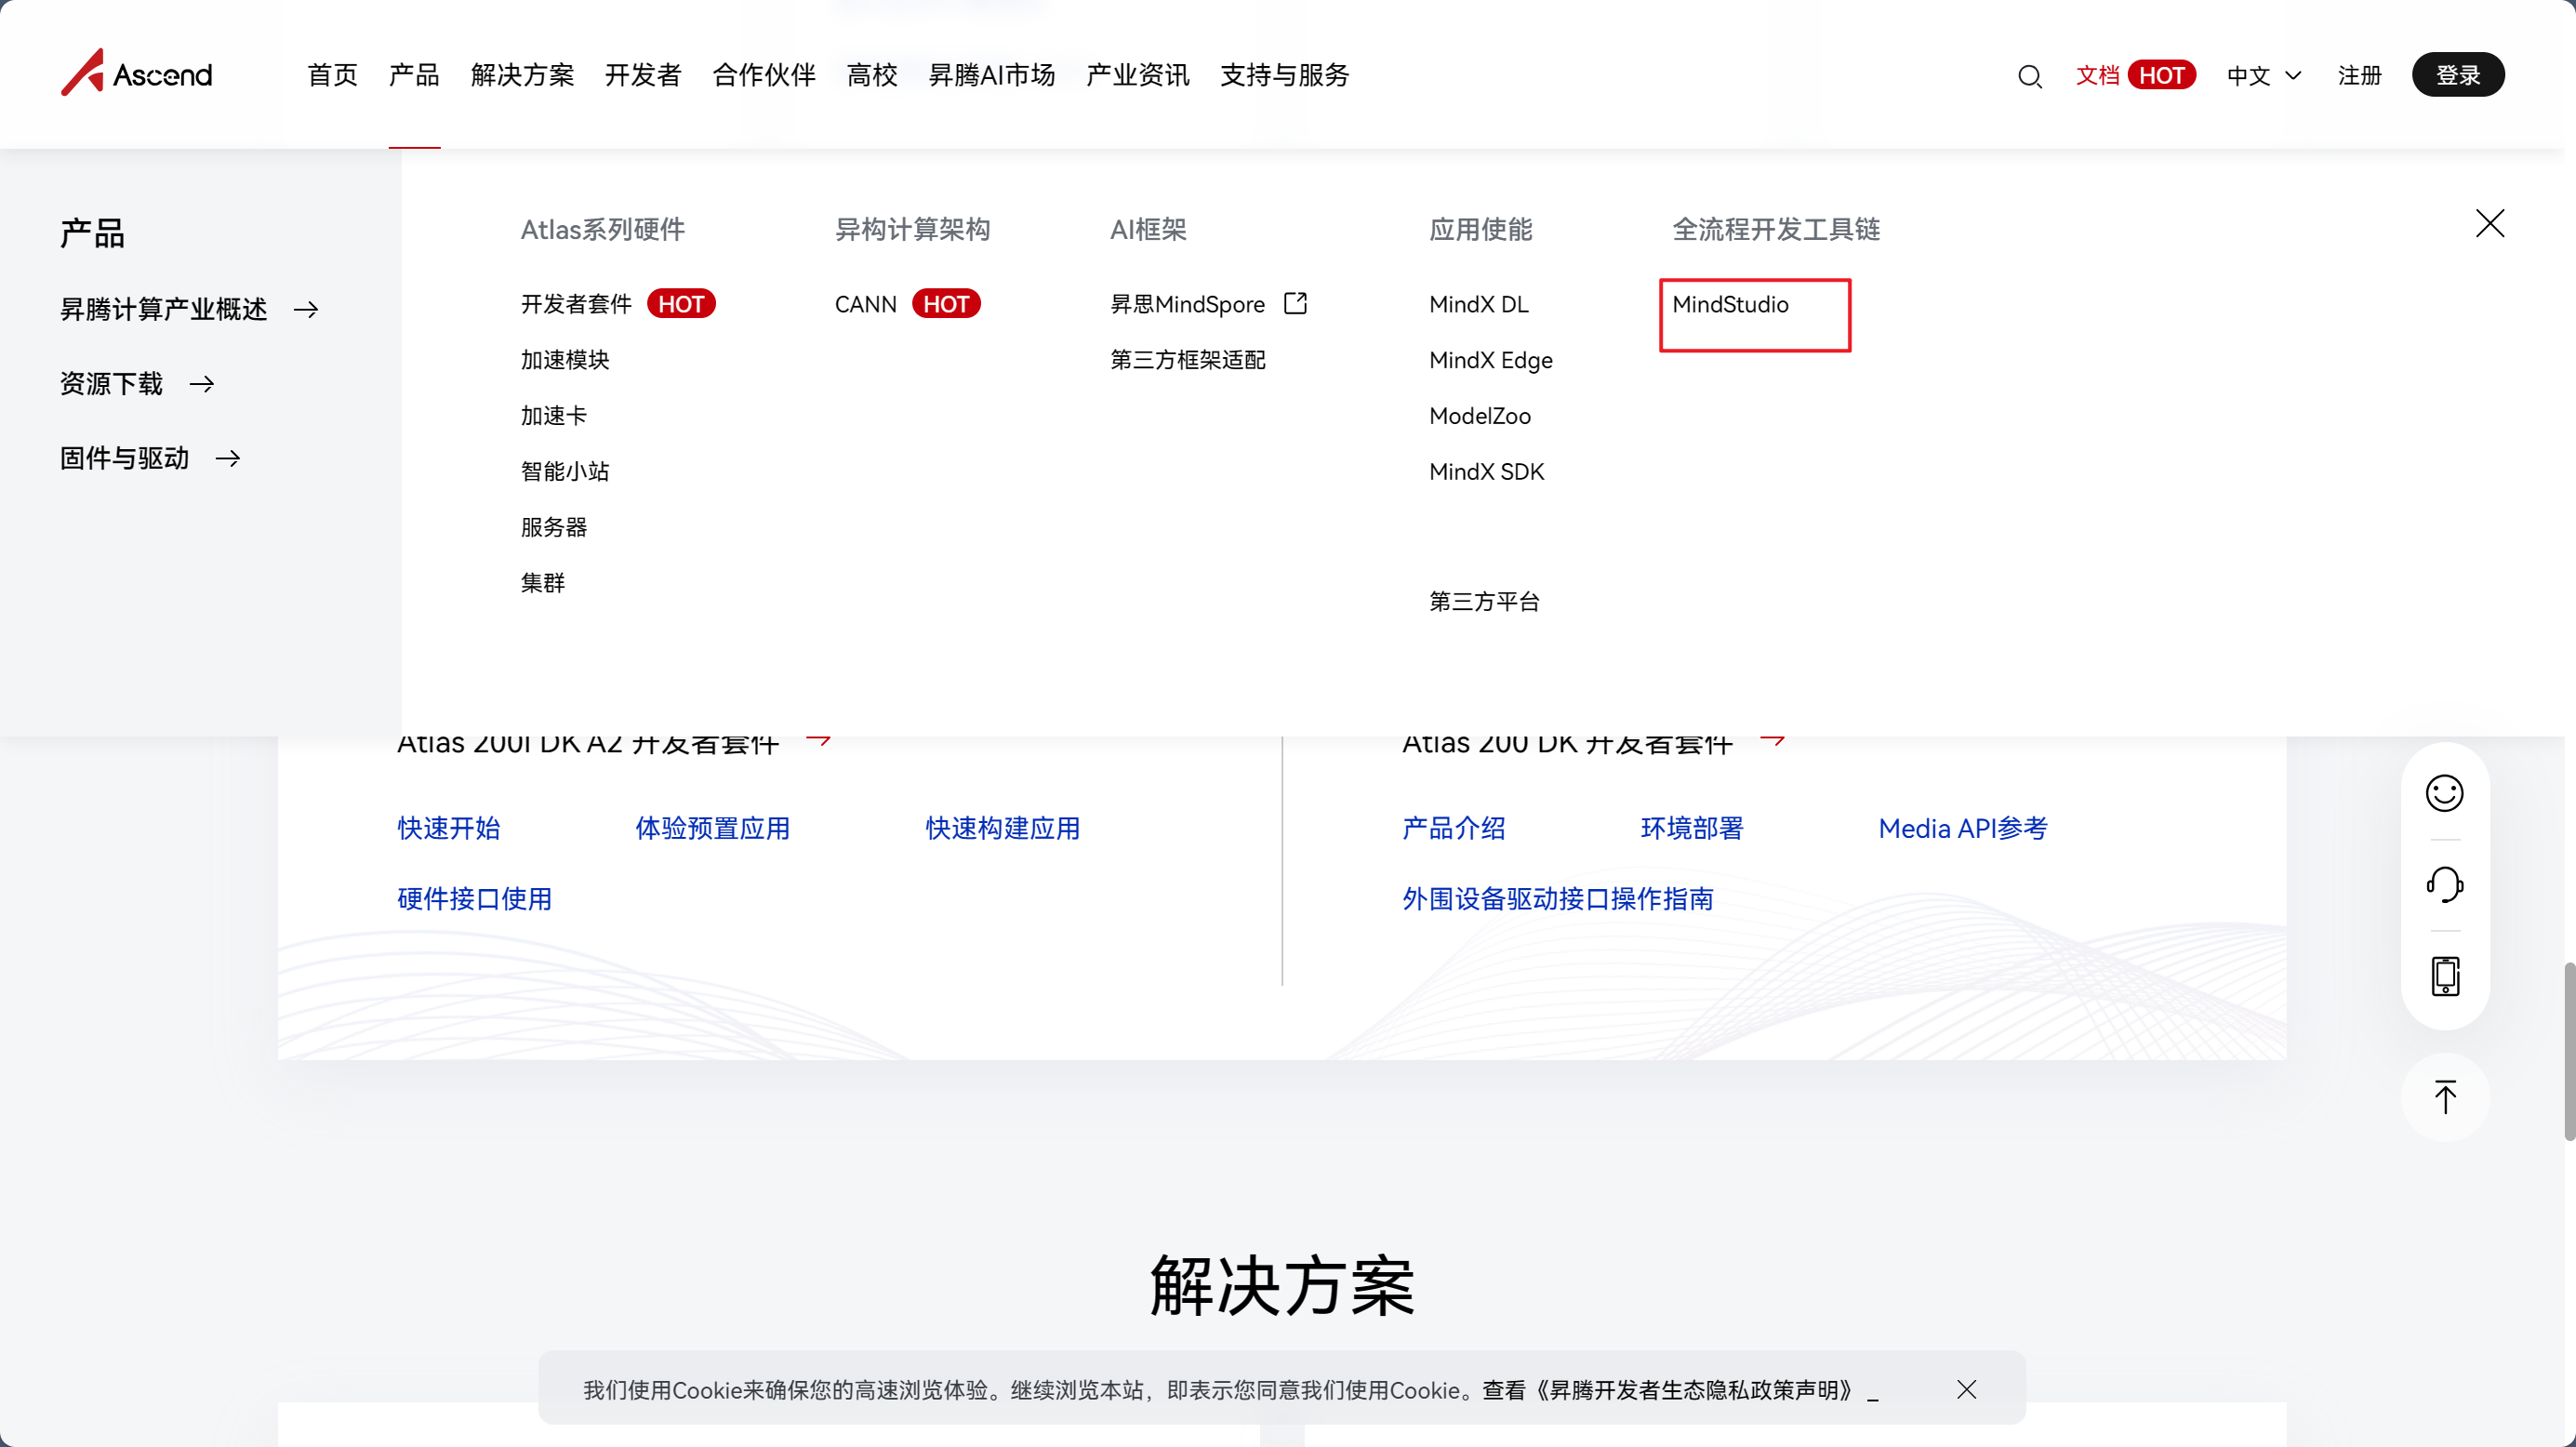Open 加速模块 product link

pos(565,360)
